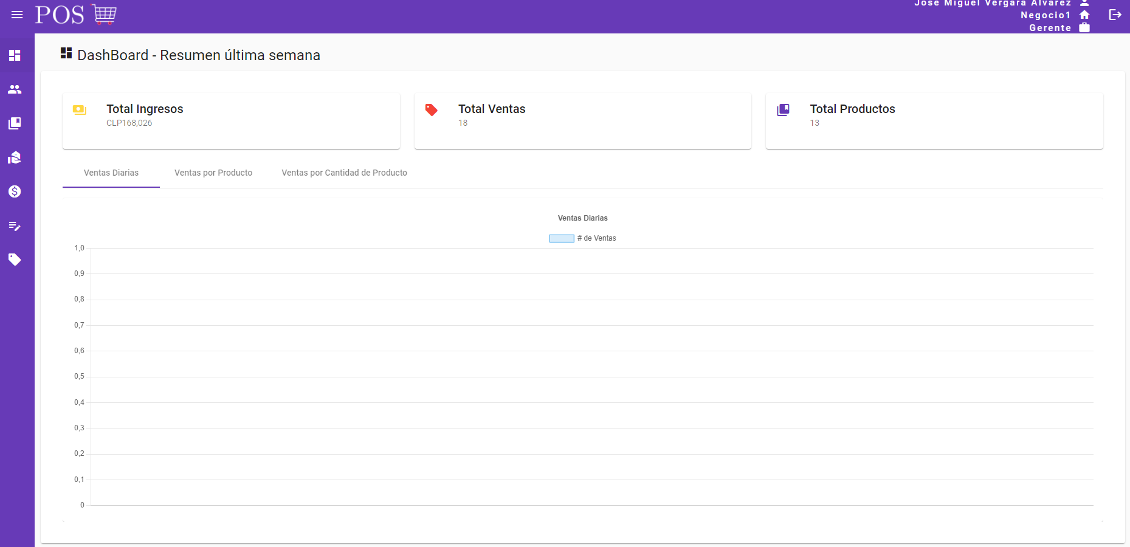
Task: Switch to Ventas por Cantidad de Producto tab
Action: (x=345, y=173)
